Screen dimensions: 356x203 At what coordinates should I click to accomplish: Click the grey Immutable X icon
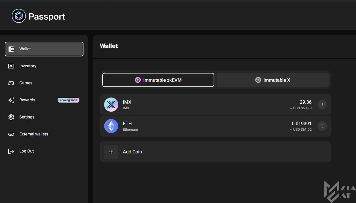pyautogui.click(x=258, y=80)
